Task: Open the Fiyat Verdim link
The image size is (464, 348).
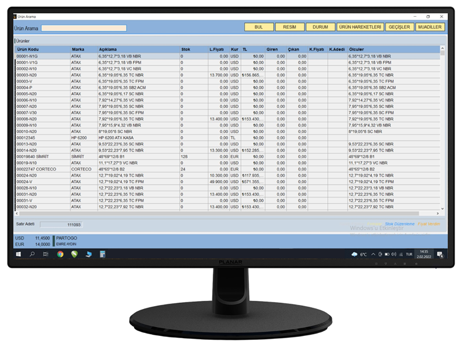Action: (429, 224)
